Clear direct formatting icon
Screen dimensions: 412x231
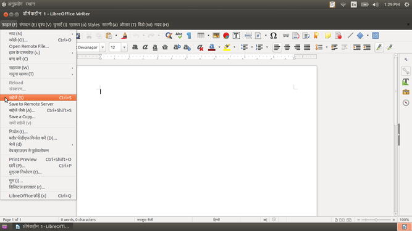tap(200, 47)
